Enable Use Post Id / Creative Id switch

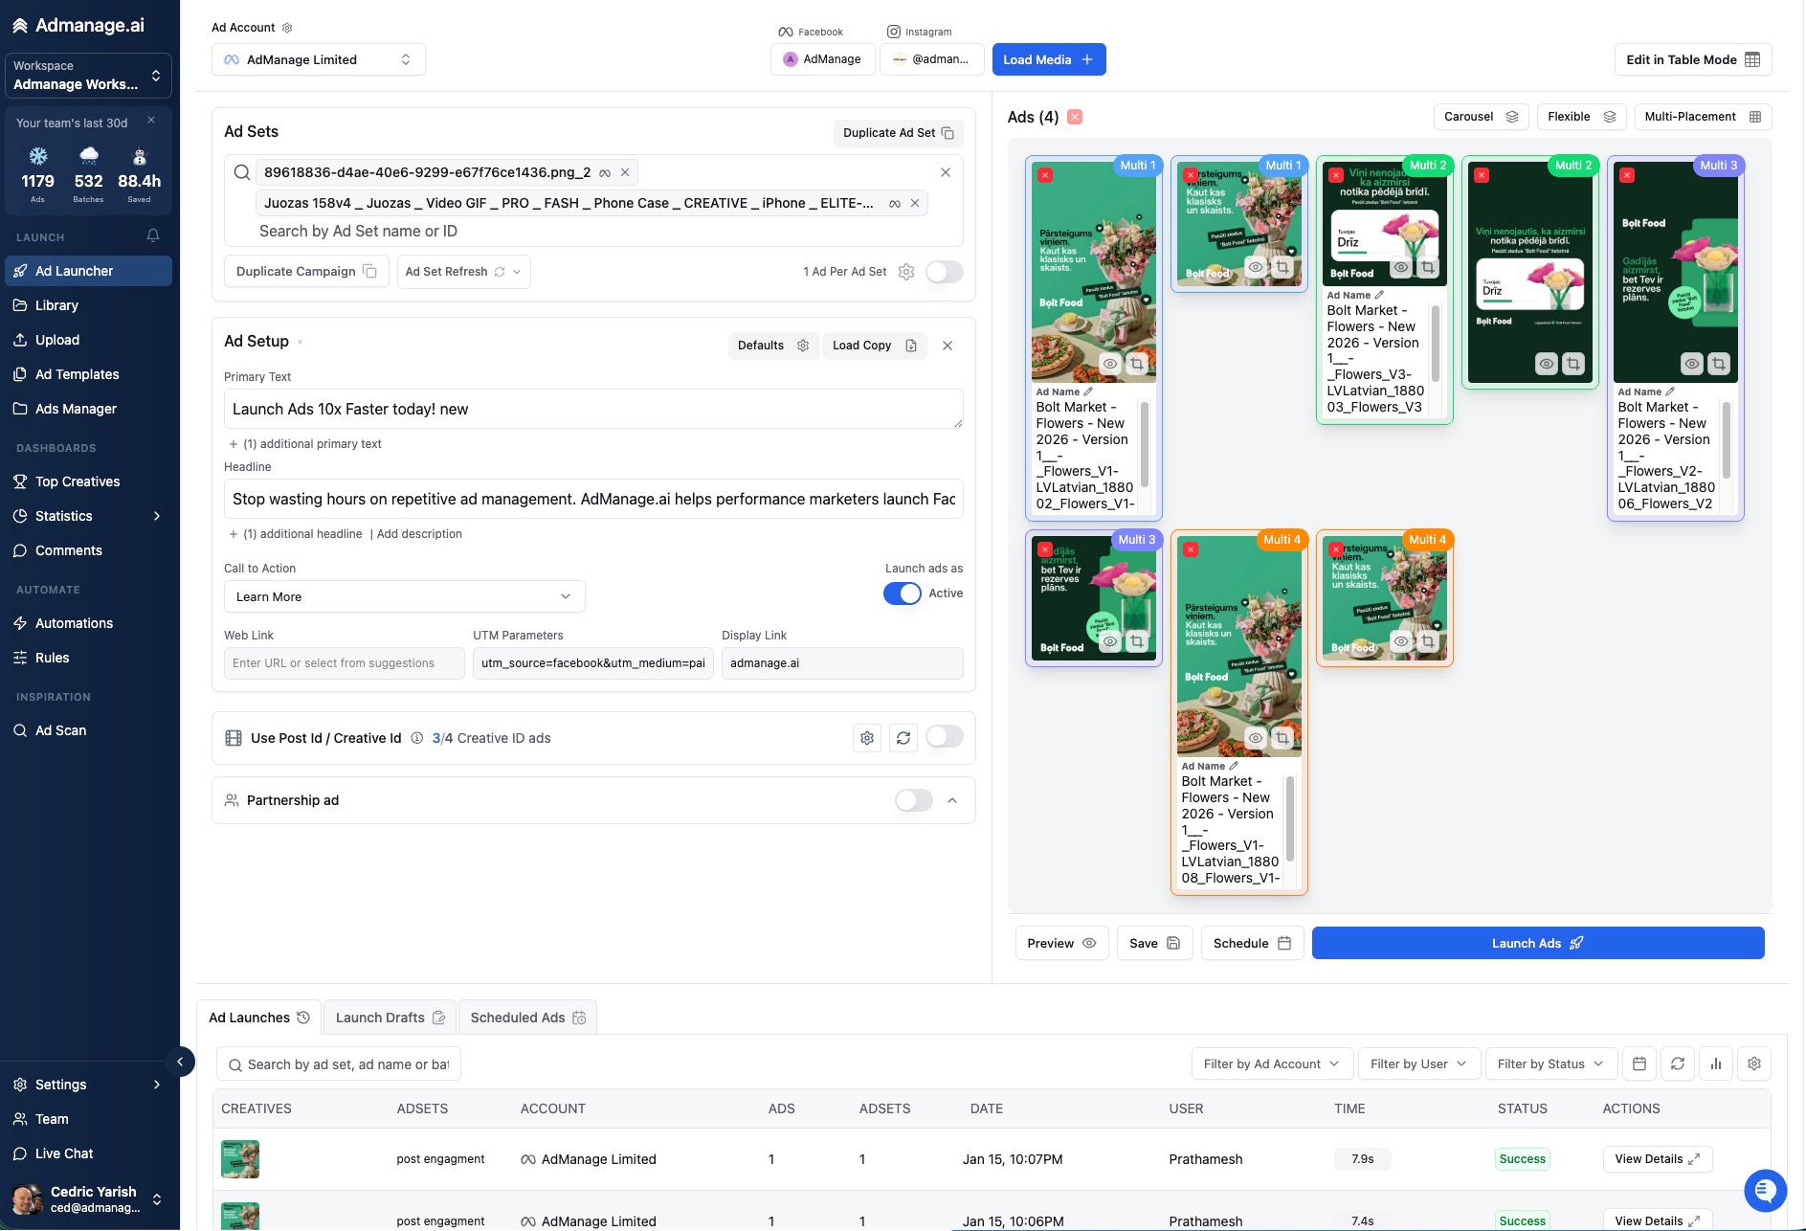944,737
